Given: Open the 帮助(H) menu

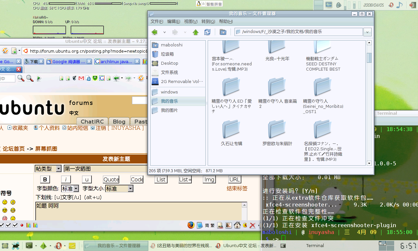Looking at the screenshot, I should pos(226,22).
